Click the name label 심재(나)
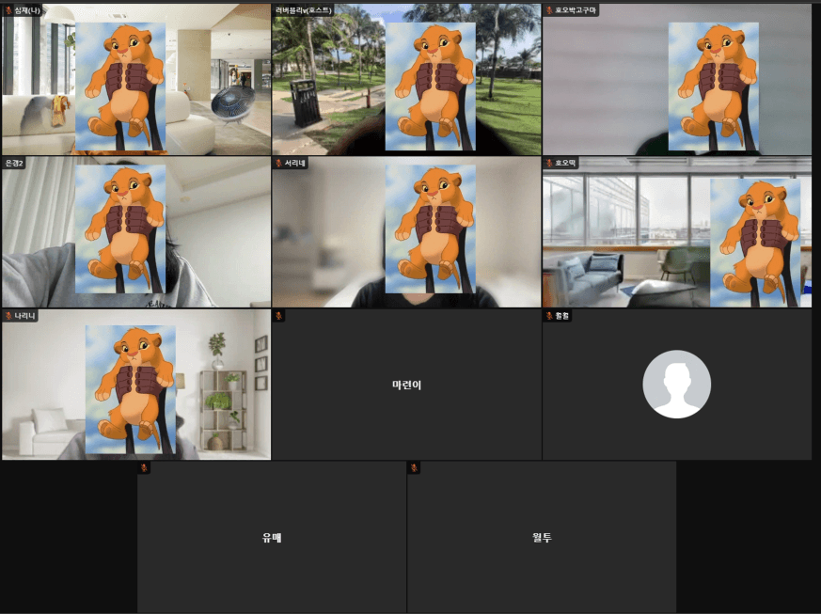This screenshot has height=614, width=821. pos(27,10)
